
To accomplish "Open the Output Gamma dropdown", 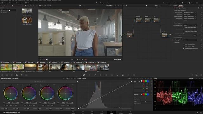I will click(190, 18).
